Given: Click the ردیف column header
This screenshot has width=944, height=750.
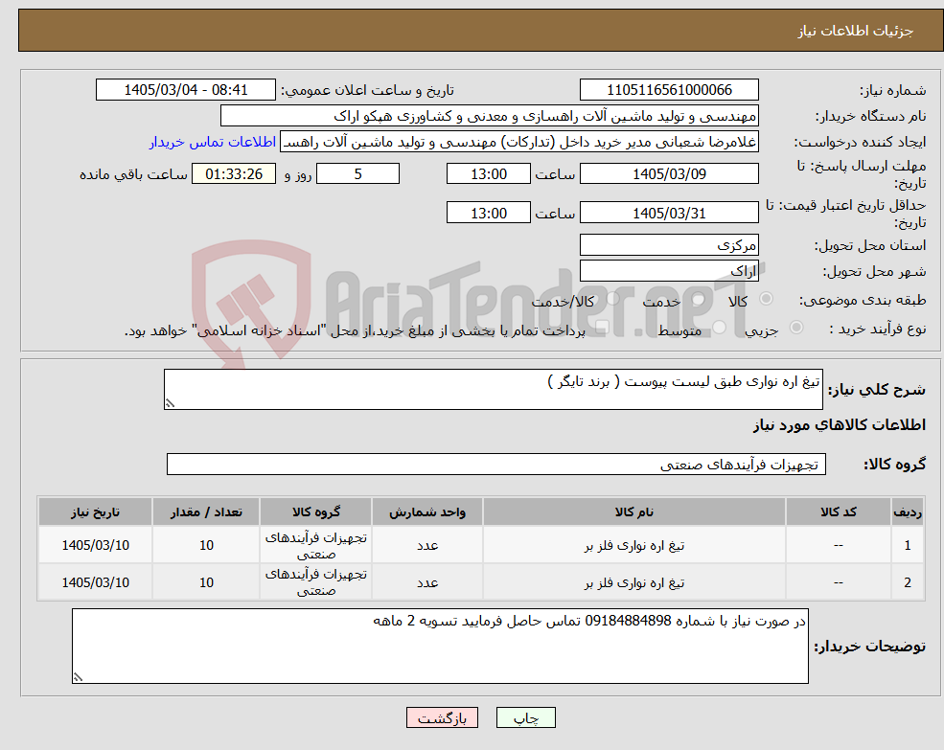Looking at the screenshot, I should click(908, 511).
